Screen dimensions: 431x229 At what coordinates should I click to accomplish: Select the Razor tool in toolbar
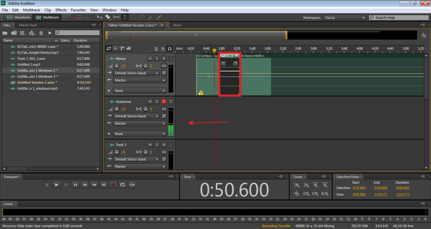[108, 17]
